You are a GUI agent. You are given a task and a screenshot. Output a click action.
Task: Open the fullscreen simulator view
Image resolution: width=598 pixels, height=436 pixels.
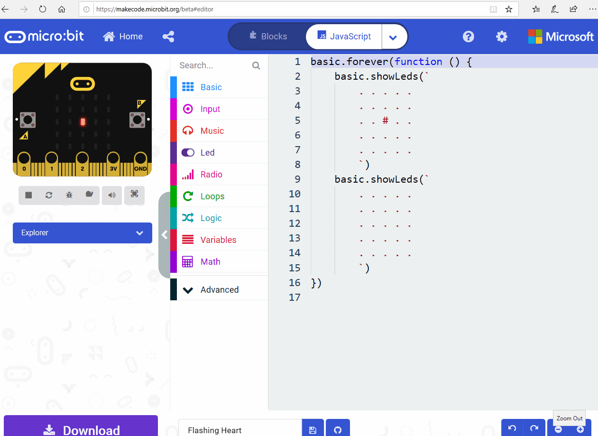(134, 195)
